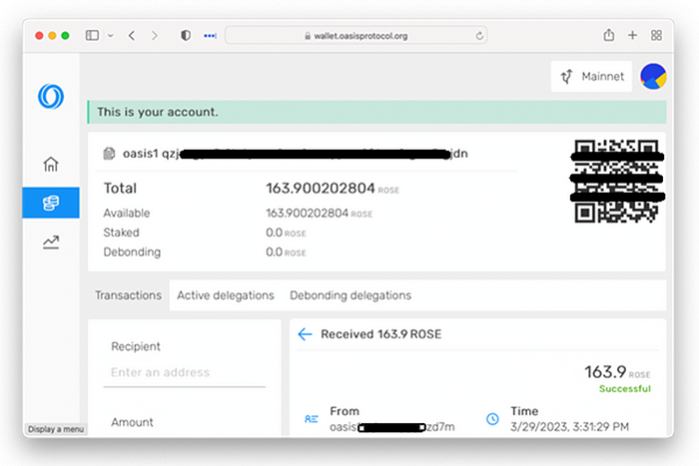Click the timestamp 3/29/2023, 3:31:29 PM

pos(570,427)
